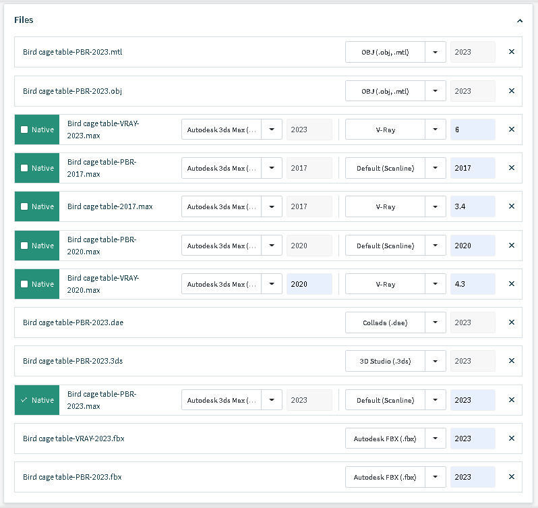Screen dimensions: 538x508
Task: Delete the Bird cage table-VRAY-2023.max file
Action: click(511, 130)
